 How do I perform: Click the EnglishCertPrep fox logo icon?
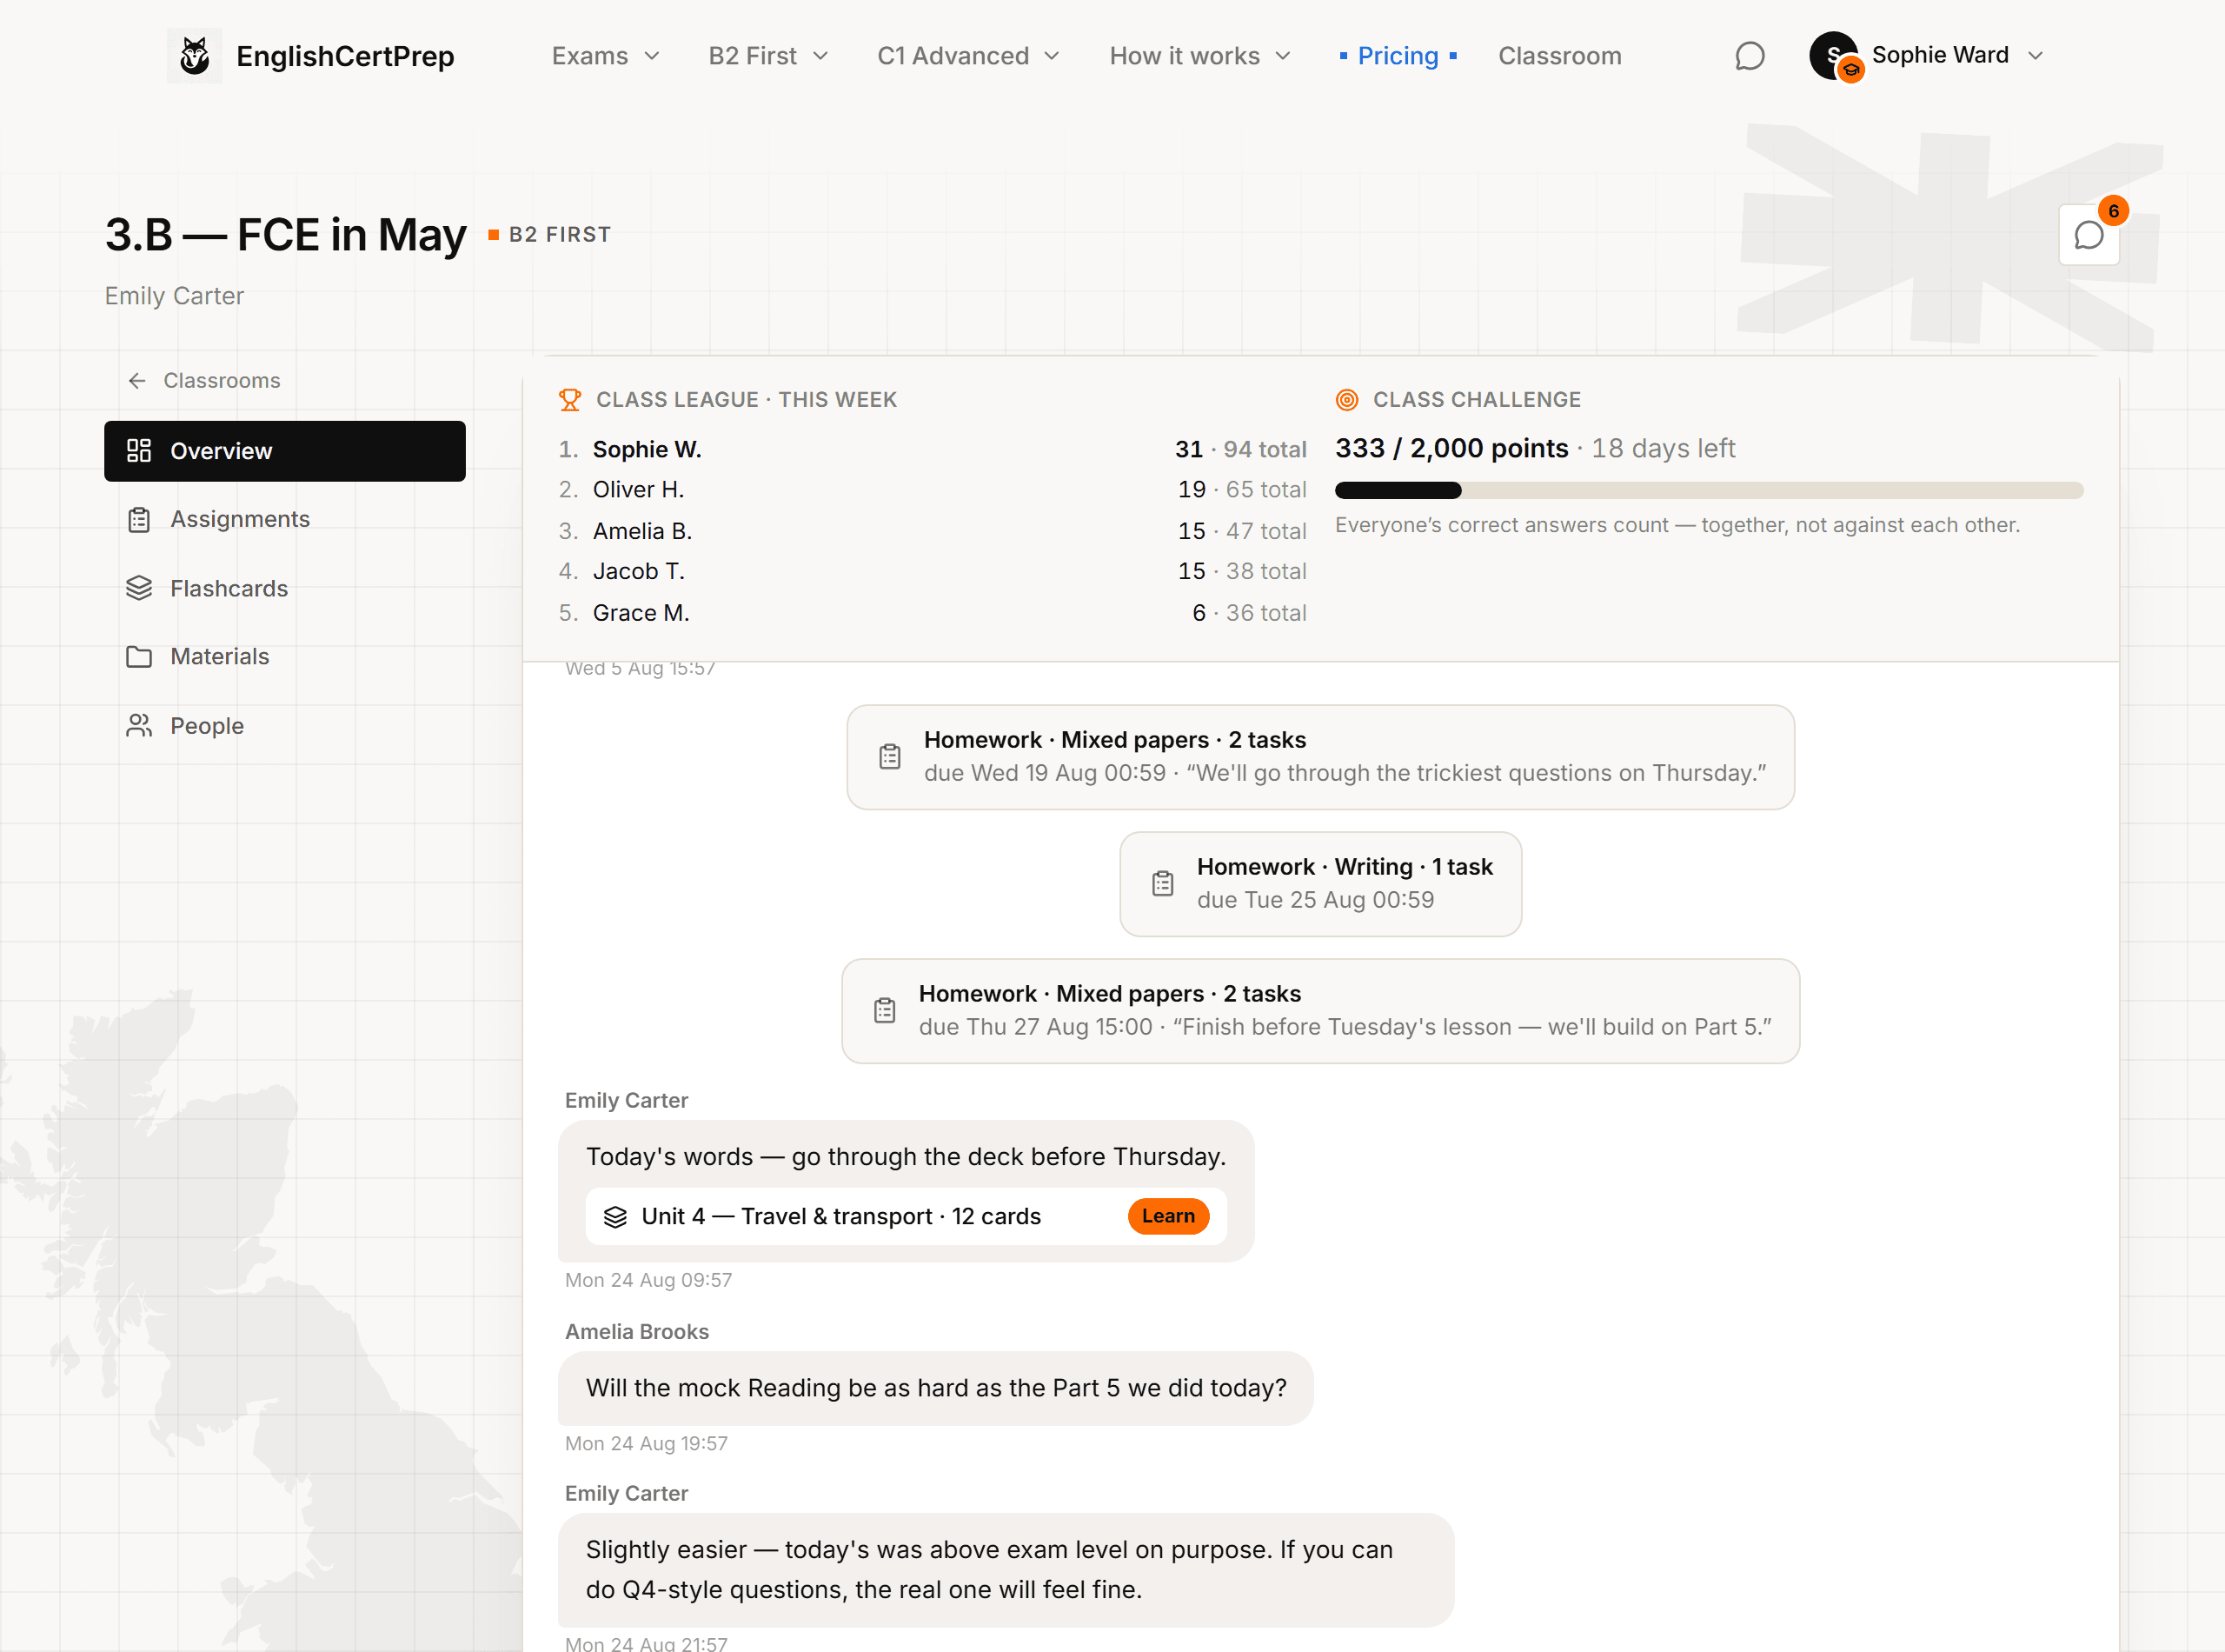coord(194,56)
